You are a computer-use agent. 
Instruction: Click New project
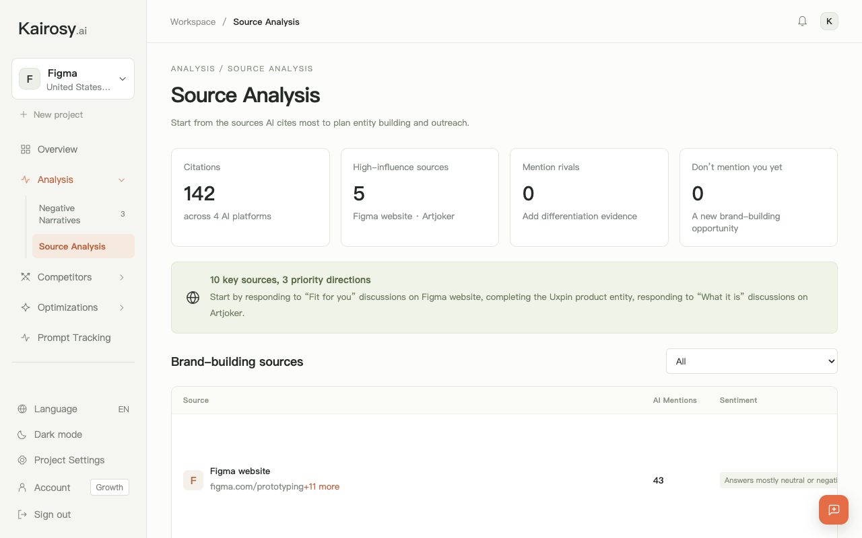[x=51, y=114]
